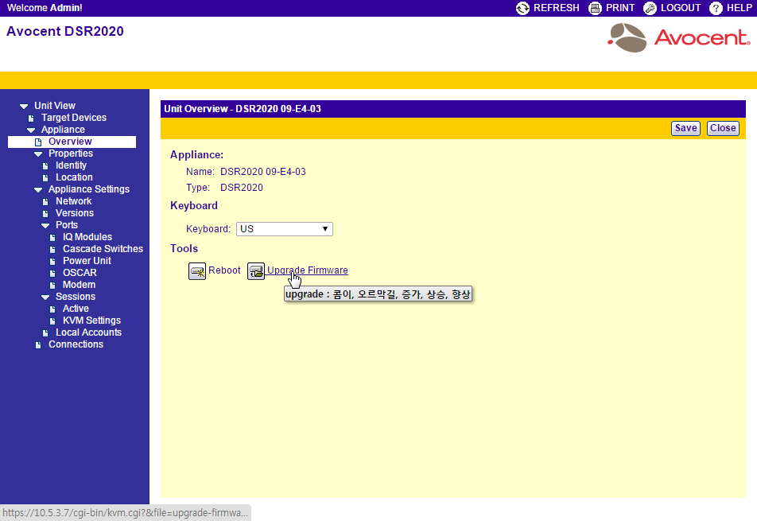Click the appliance name value DSR2020 09-E4-03
Screen dimensions: 757x521
click(263, 172)
